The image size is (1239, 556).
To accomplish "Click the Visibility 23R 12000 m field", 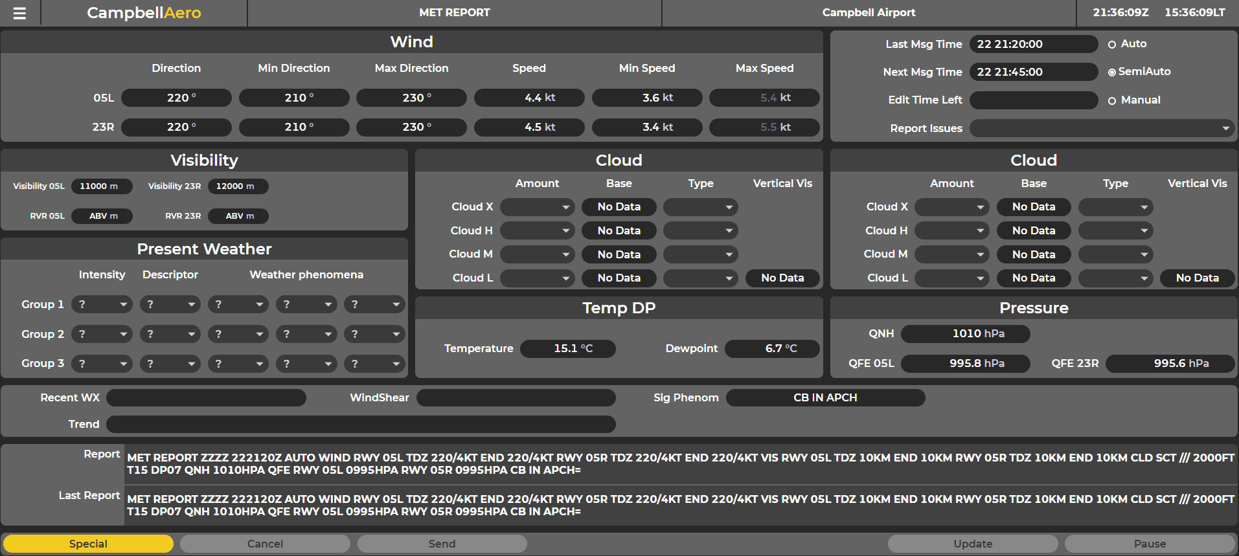I will (238, 186).
